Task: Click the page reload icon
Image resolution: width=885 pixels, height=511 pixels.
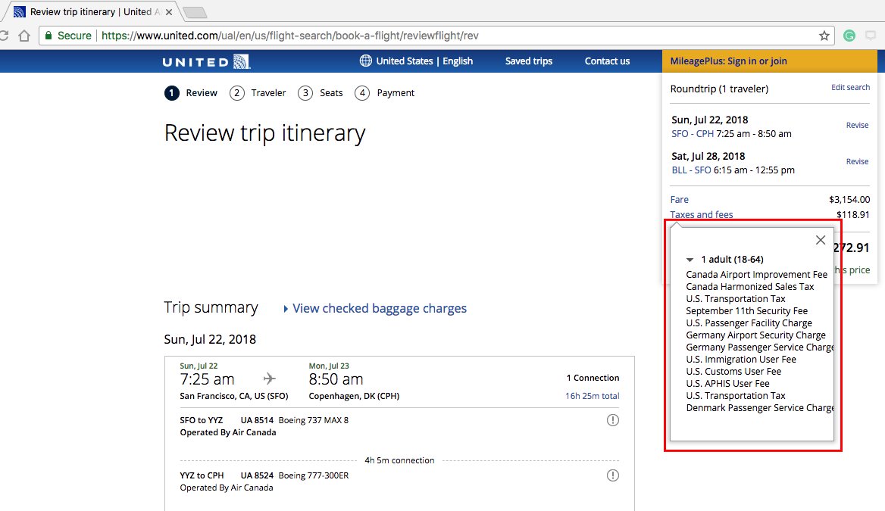Action: point(6,35)
